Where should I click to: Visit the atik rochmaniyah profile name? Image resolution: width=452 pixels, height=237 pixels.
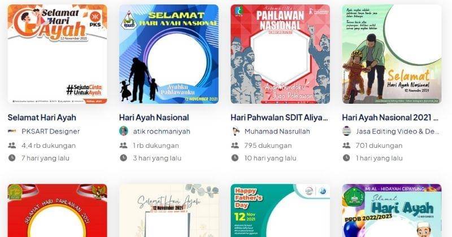162,131
